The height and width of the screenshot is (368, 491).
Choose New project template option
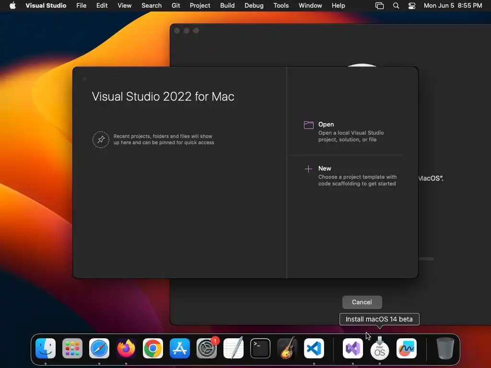coord(351,176)
